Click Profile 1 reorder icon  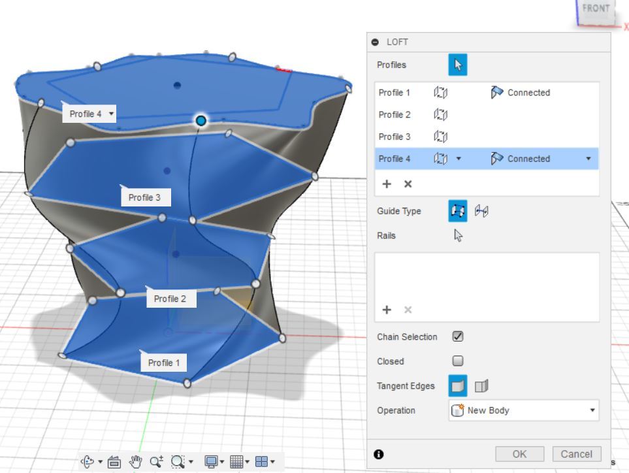pos(440,92)
